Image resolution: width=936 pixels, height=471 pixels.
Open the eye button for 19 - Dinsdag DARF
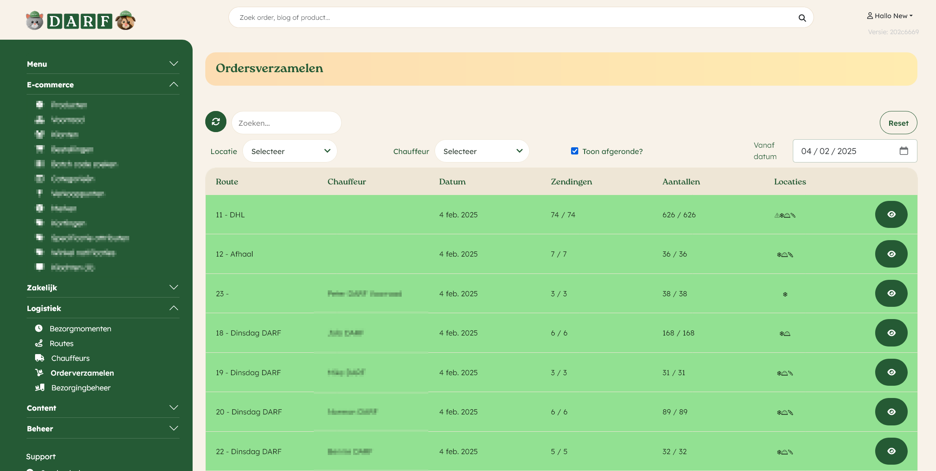click(891, 372)
